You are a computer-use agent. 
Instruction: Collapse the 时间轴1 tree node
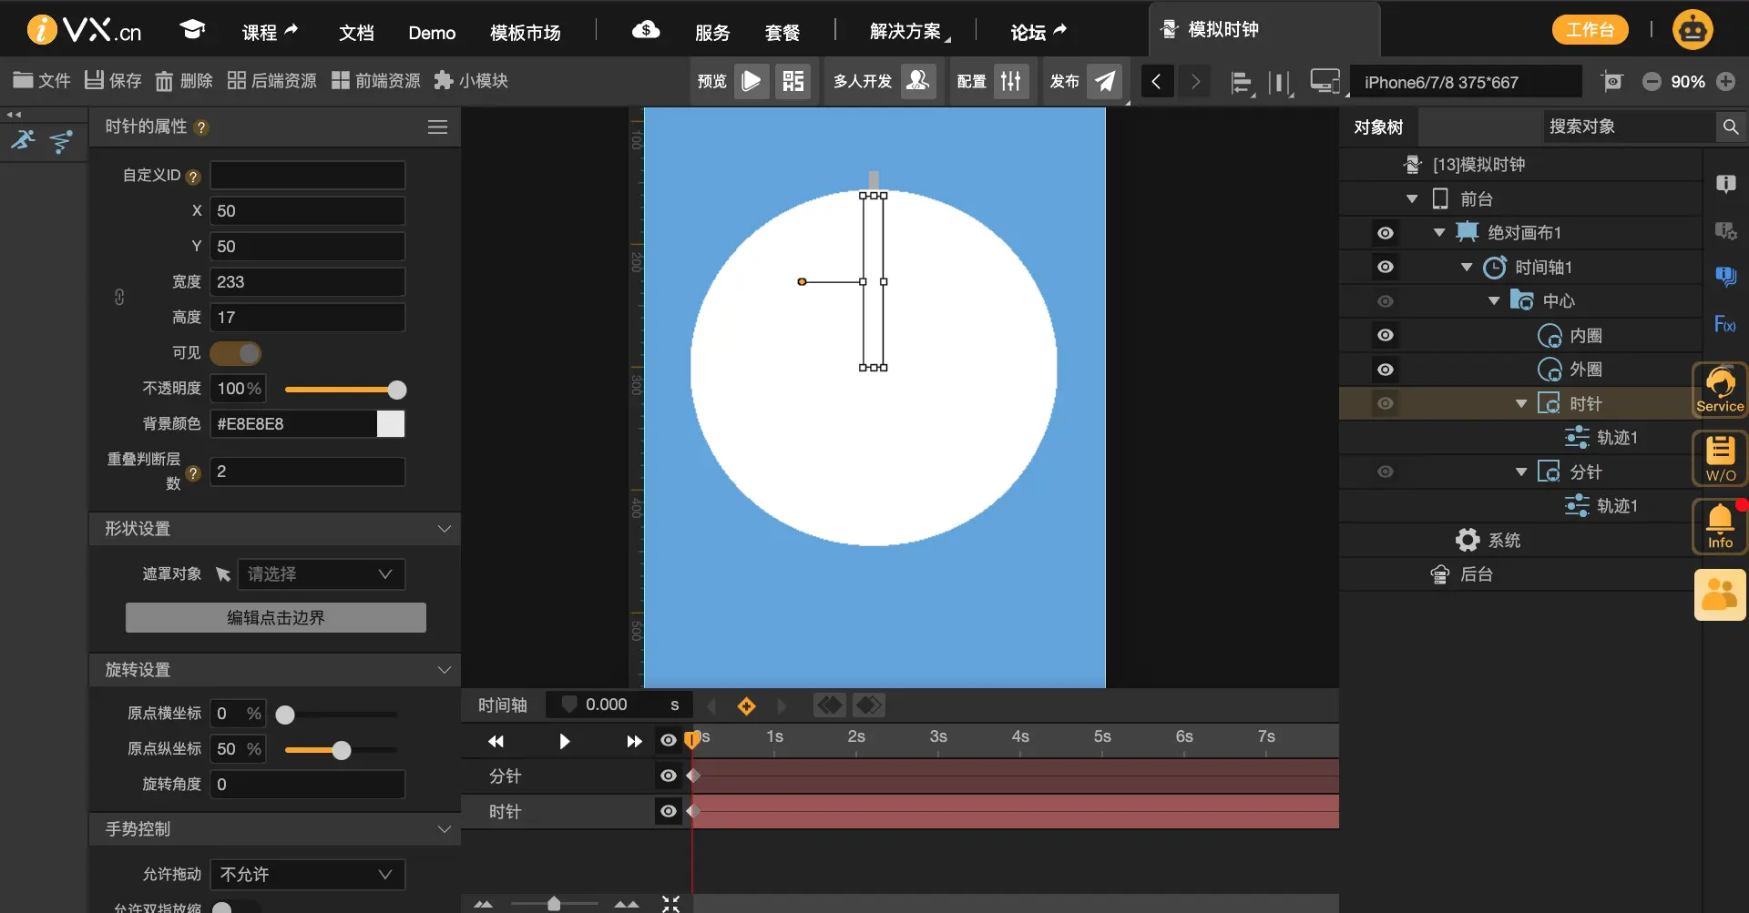click(1467, 268)
